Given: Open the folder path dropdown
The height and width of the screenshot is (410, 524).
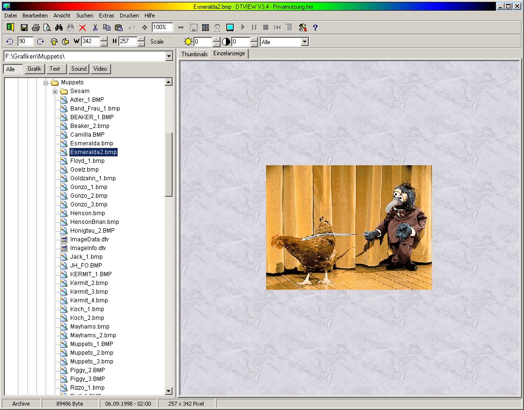Looking at the screenshot, I should 169,56.
